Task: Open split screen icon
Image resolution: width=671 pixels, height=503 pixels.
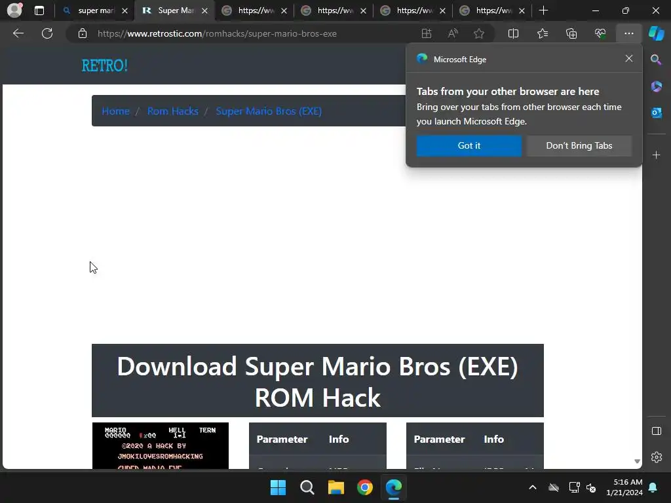Action: tap(513, 33)
